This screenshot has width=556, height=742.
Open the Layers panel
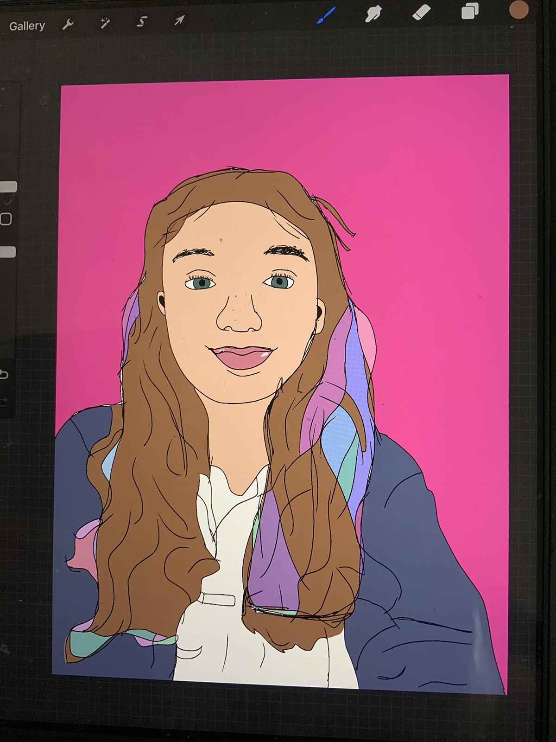(x=469, y=12)
